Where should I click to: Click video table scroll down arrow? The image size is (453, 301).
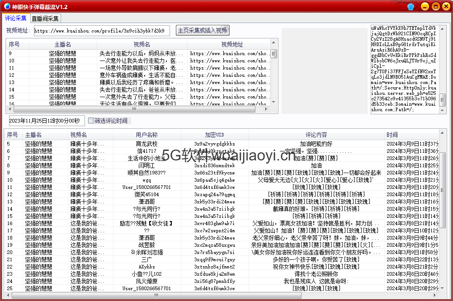pyautogui.click(x=274, y=102)
